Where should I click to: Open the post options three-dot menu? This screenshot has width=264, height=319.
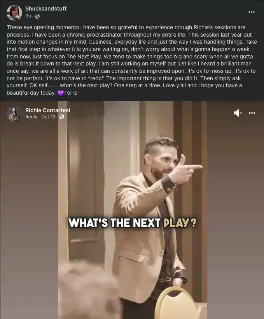coord(252,12)
